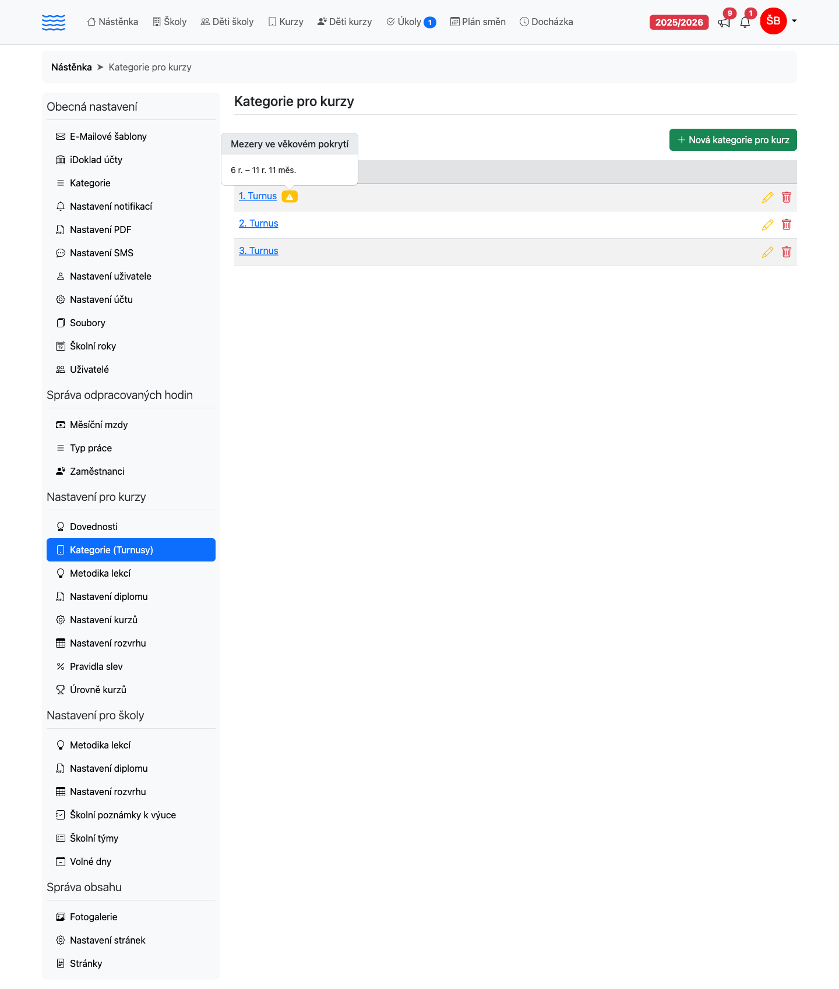Viewport: 839px width, 989px height.
Task: Click the ŠB user avatar
Action: [x=774, y=22]
